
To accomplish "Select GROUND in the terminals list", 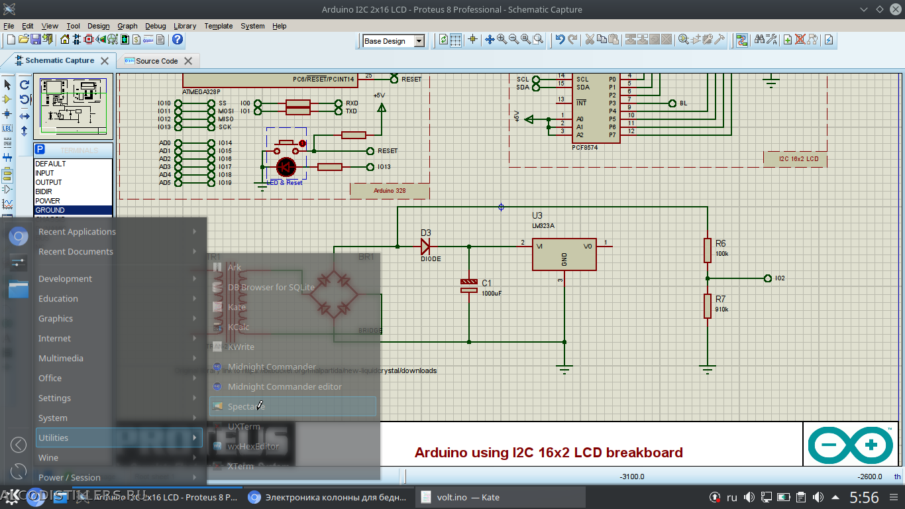I will pyautogui.click(x=74, y=210).
